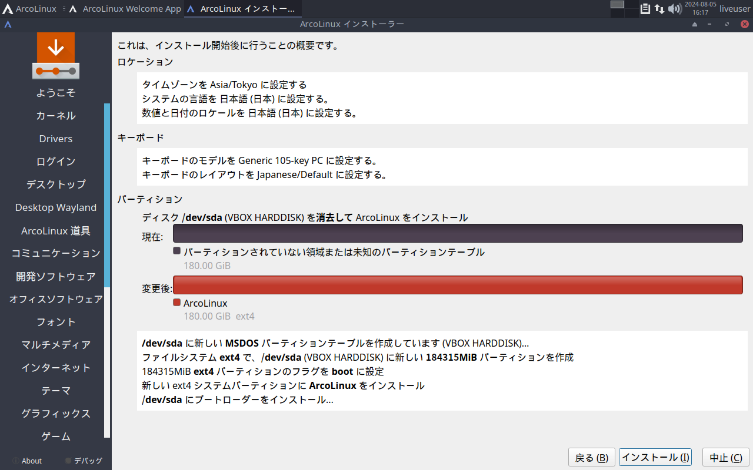Image resolution: width=753 pixels, height=470 pixels.
Task: Click the dark 現在 partition bar
Action: coord(458,233)
